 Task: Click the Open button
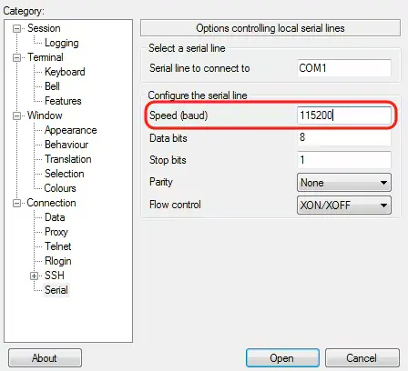tap(282, 358)
